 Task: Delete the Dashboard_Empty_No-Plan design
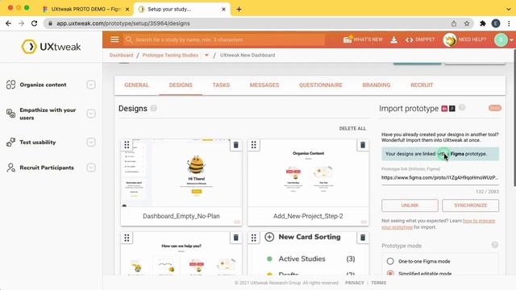coord(235,145)
